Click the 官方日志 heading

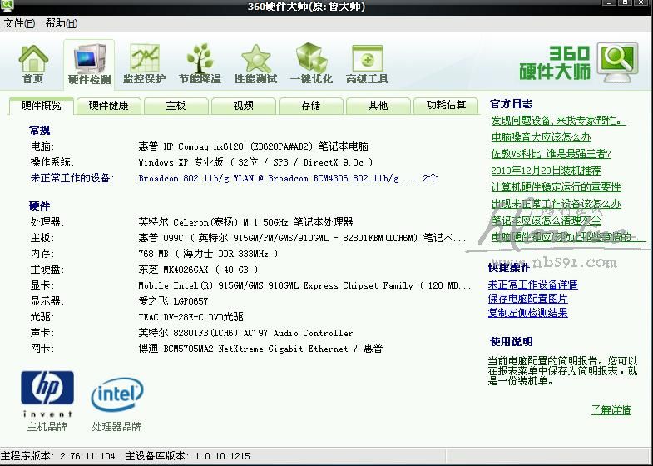click(511, 104)
